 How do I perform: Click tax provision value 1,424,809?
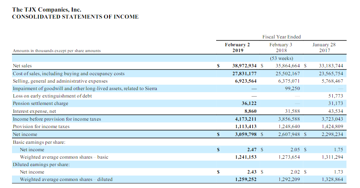[x=332, y=126]
